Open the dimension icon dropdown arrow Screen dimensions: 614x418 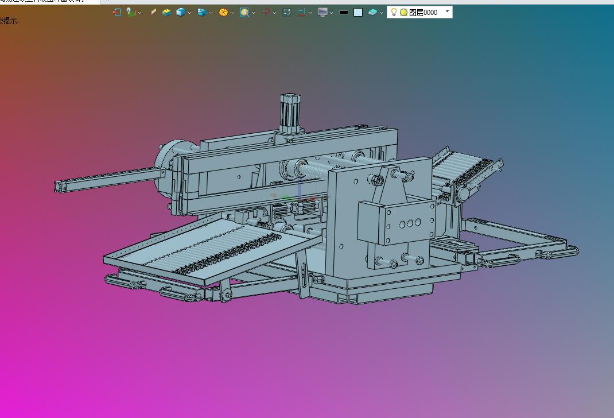click(x=310, y=13)
